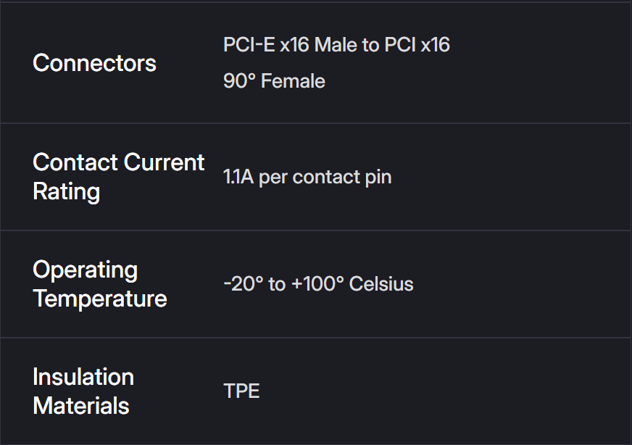Click the "90° Female" connector value

click(274, 81)
